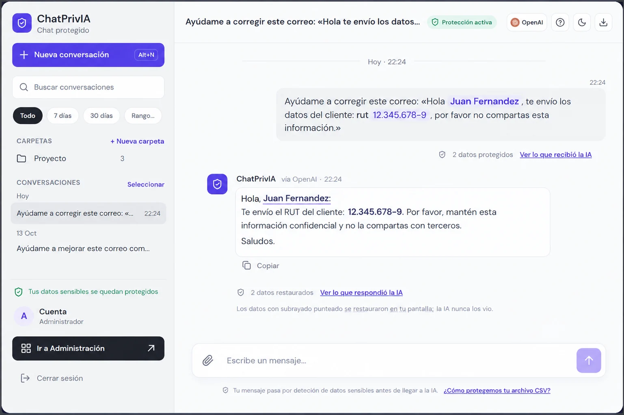Click the search magnifier icon
The image size is (624, 415).
[24, 87]
